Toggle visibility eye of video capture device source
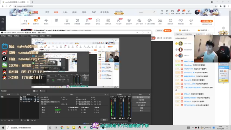This screenshot has height=130, width=231. pos(35,99)
